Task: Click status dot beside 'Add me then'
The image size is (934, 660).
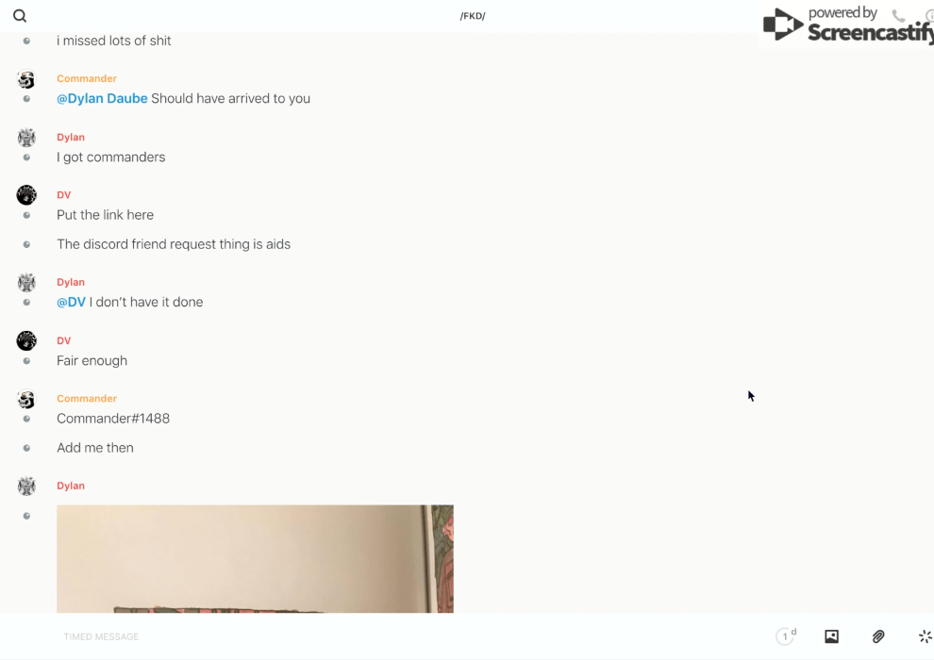Action: click(26, 448)
